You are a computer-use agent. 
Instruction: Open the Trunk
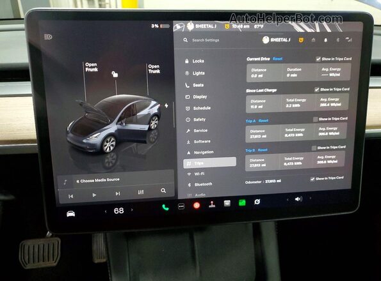(x=154, y=69)
